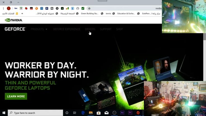
Task: Launch Adobe Premiere Pro from taskbar
Action: coord(130,113)
